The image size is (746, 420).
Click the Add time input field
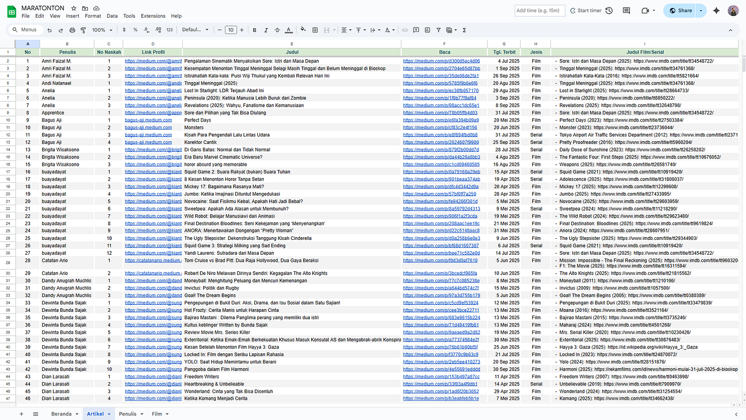click(539, 11)
